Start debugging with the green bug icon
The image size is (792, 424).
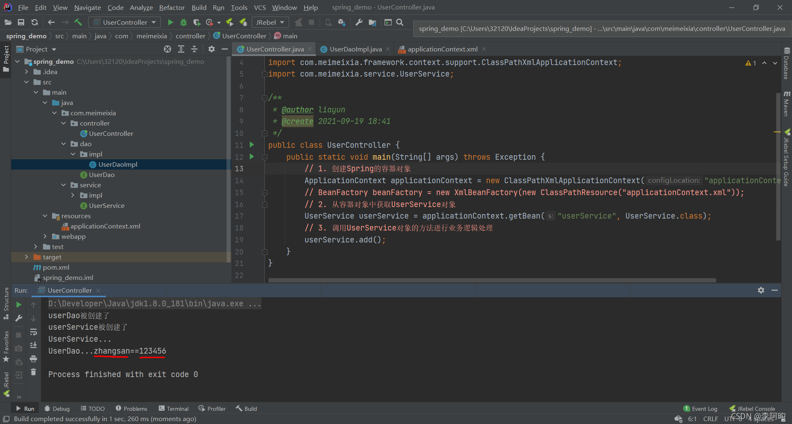tap(184, 22)
